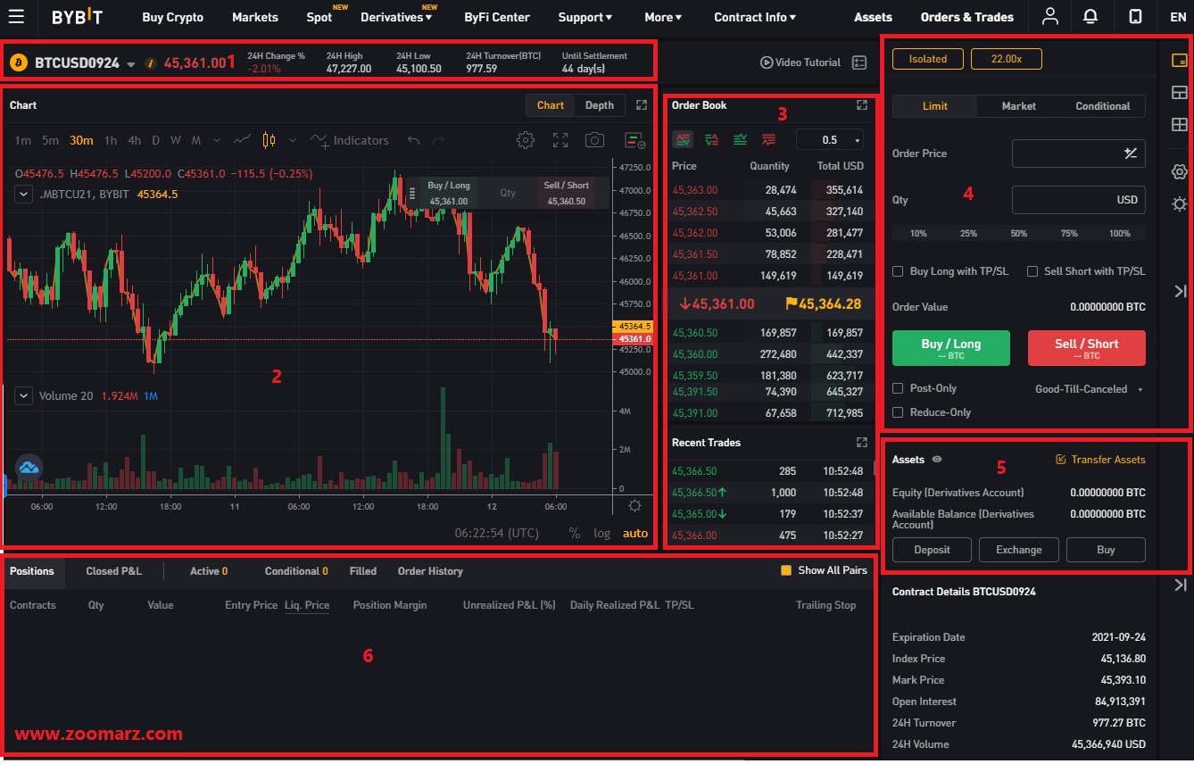The image size is (1194, 764).
Task: Toggle auto scale on chart
Action: tap(635, 533)
